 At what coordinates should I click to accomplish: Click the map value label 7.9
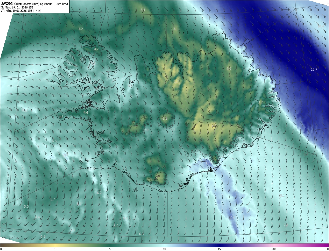[146, 130]
